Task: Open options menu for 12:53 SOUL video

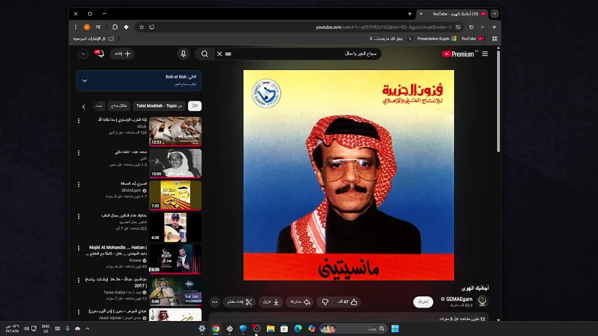Action: pyautogui.click(x=78, y=121)
